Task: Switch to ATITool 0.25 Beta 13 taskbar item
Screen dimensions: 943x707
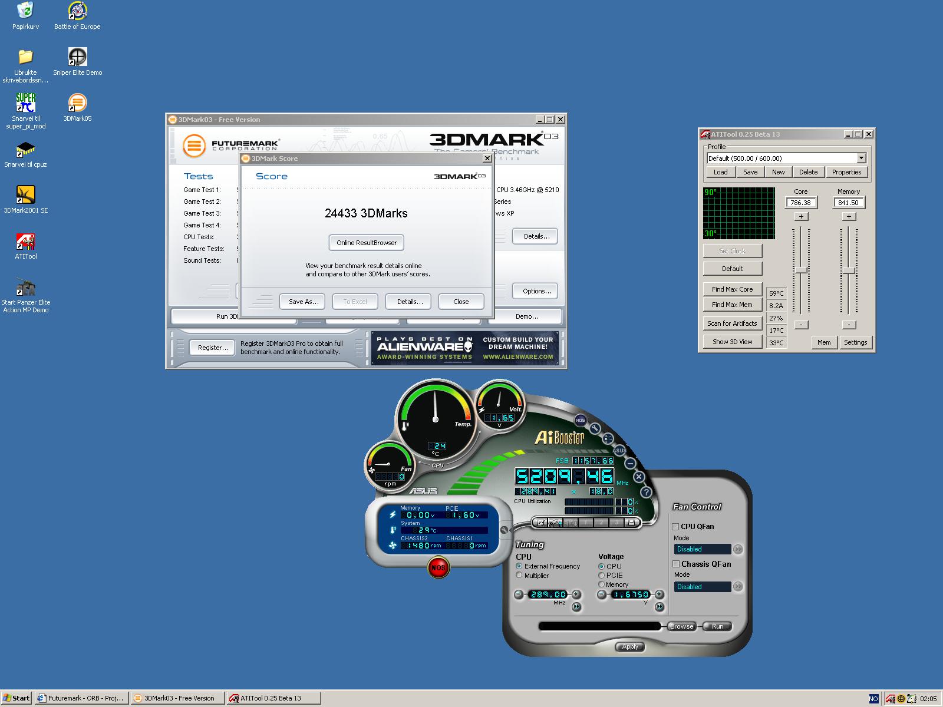Action: coord(273,698)
